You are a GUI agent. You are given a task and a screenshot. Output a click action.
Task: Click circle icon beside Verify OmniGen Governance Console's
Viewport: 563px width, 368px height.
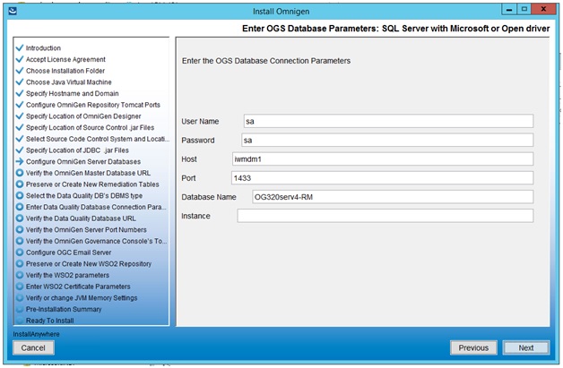[20, 241]
